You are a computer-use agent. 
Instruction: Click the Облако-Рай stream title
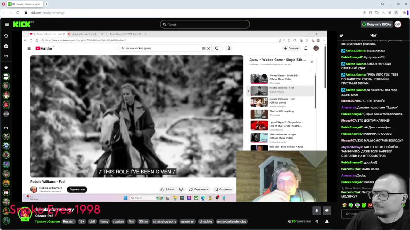coord(44,216)
